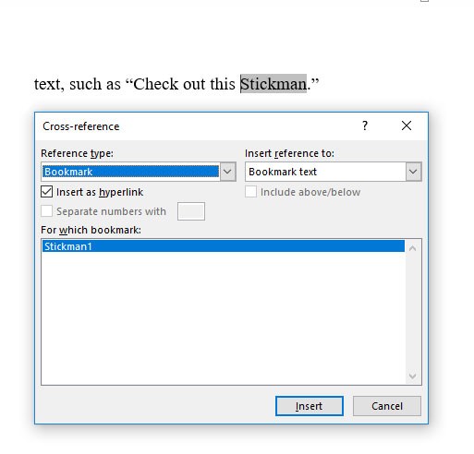This screenshot has width=474, height=454.
Task: Expand the Insert reference to dropdown arrow
Action: 413,172
